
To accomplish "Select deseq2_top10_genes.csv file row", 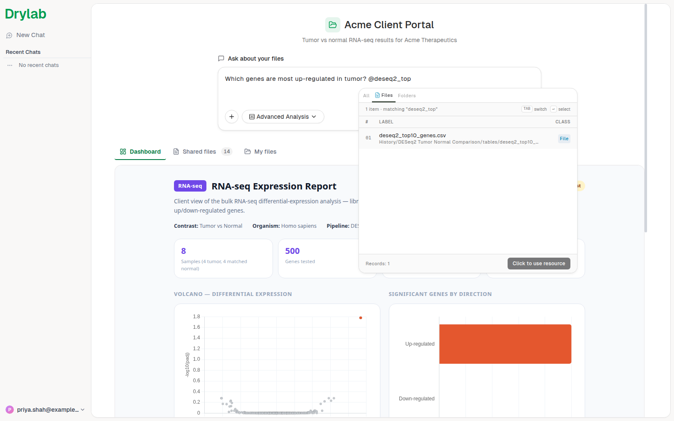I will point(468,138).
